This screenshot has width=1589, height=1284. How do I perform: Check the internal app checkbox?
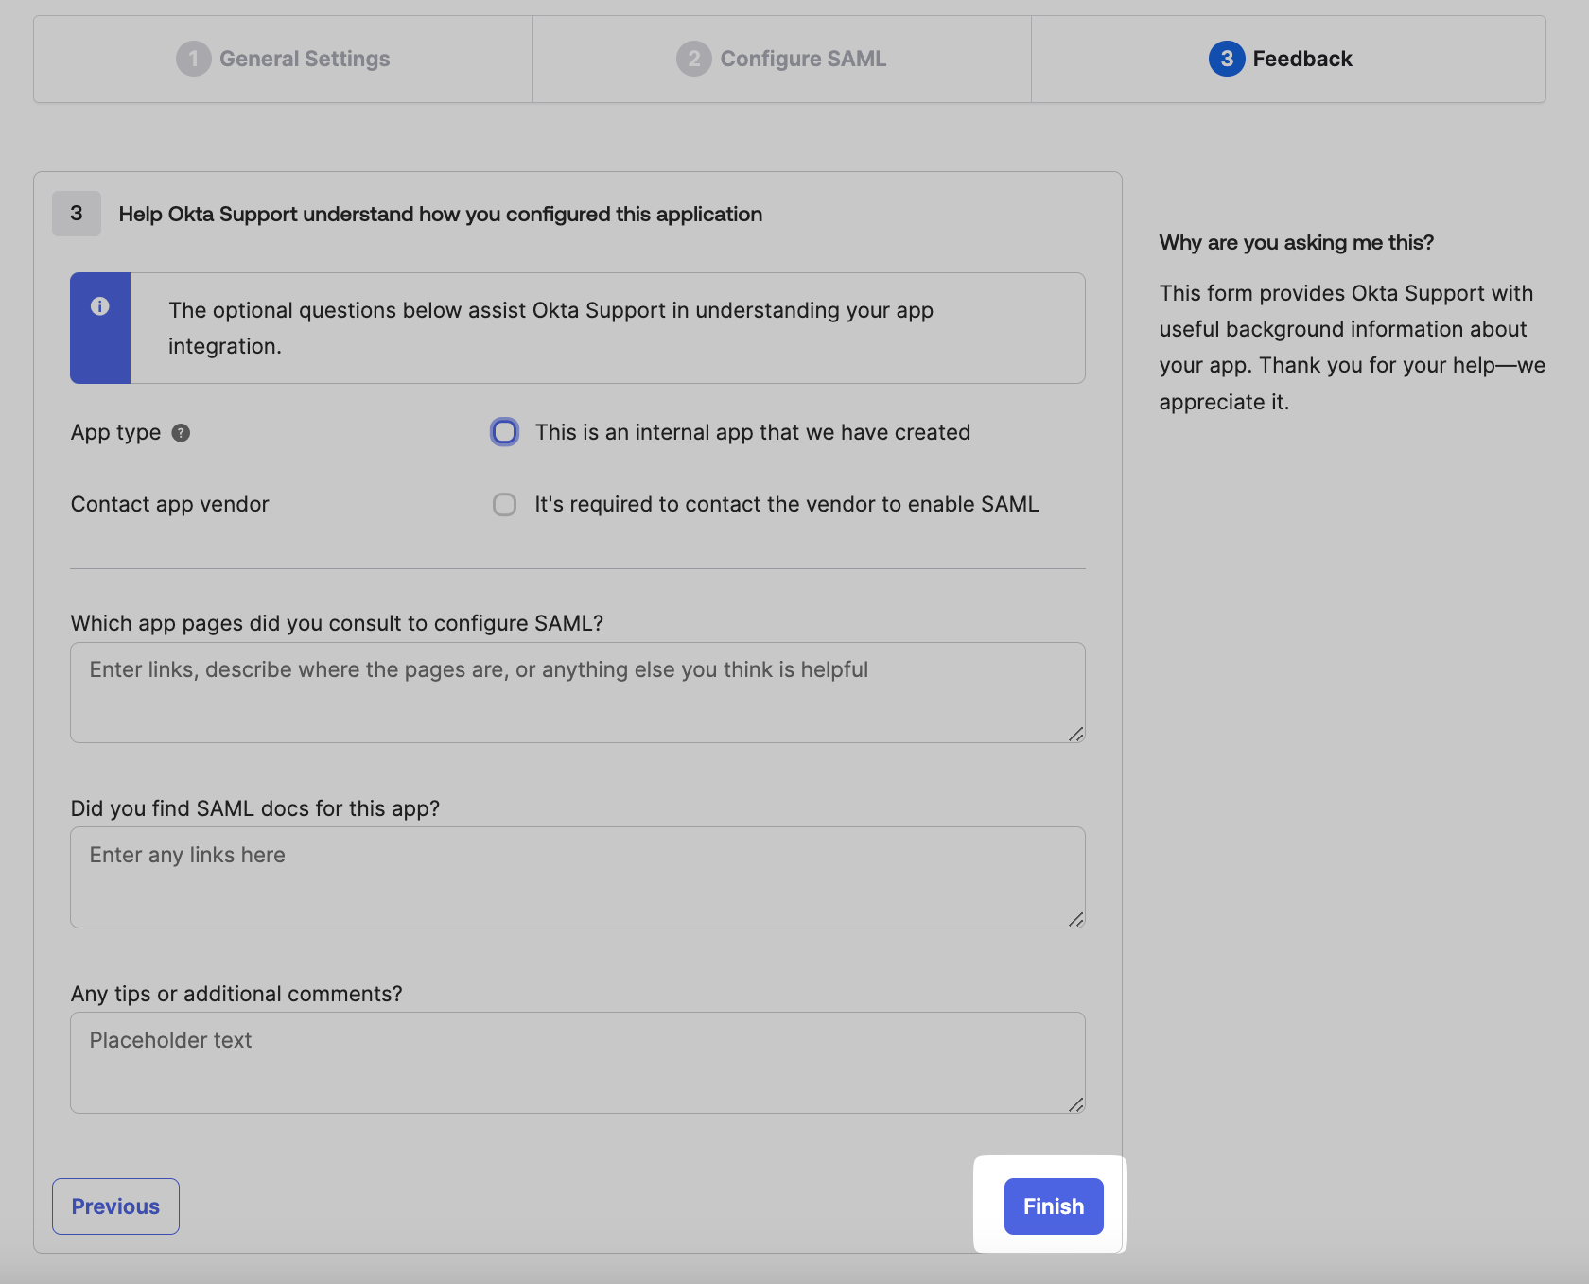[x=504, y=432]
